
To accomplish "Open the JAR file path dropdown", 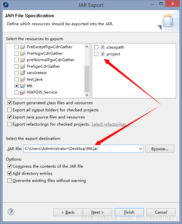I will 140,149.
